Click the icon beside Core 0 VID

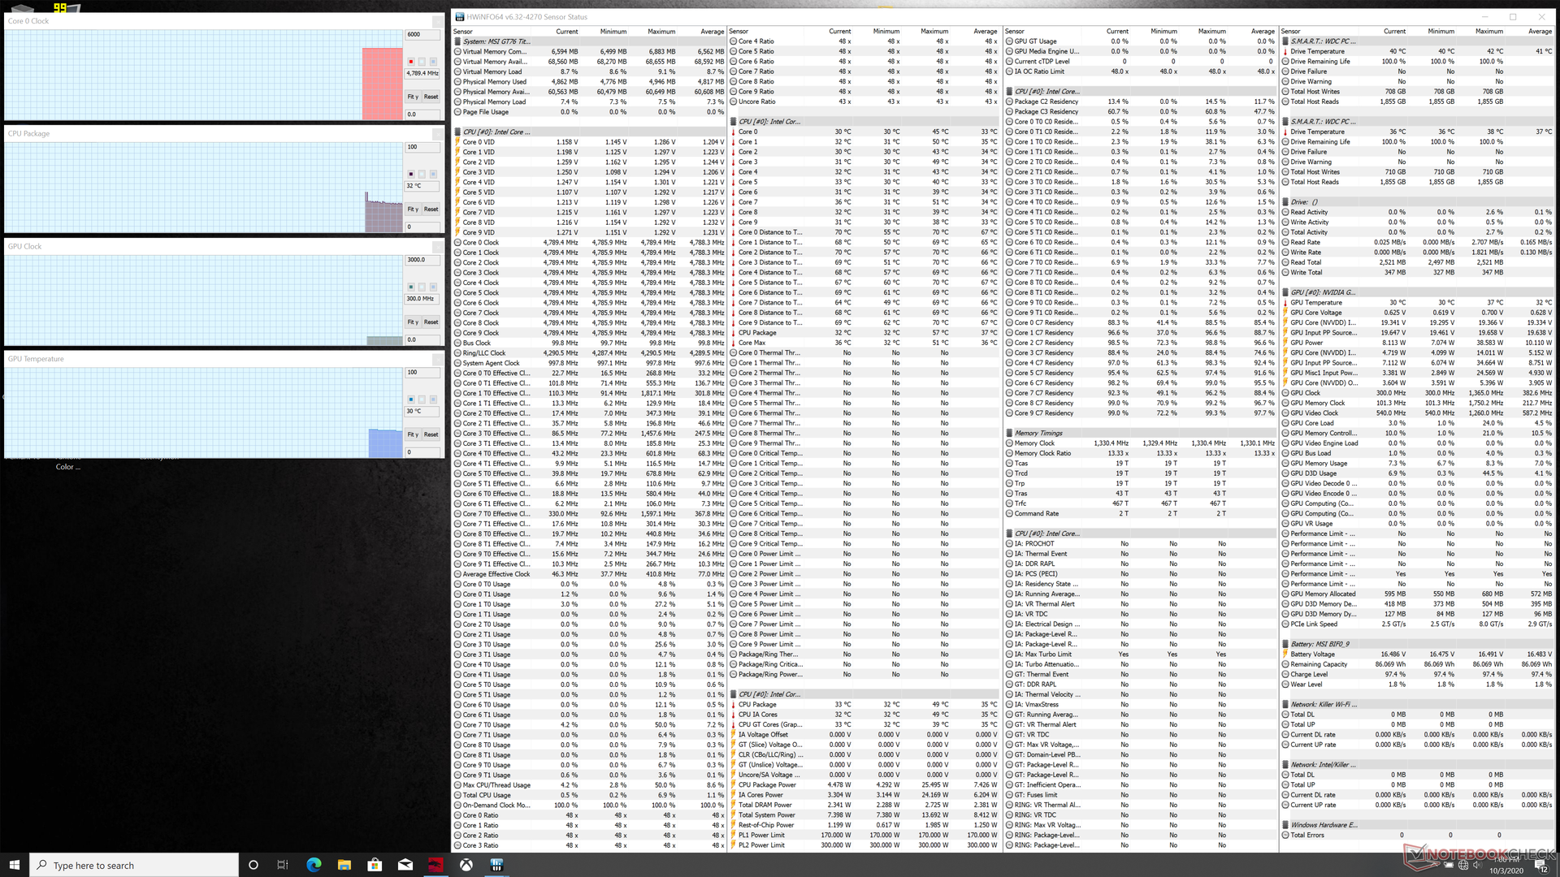pyautogui.click(x=457, y=142)
